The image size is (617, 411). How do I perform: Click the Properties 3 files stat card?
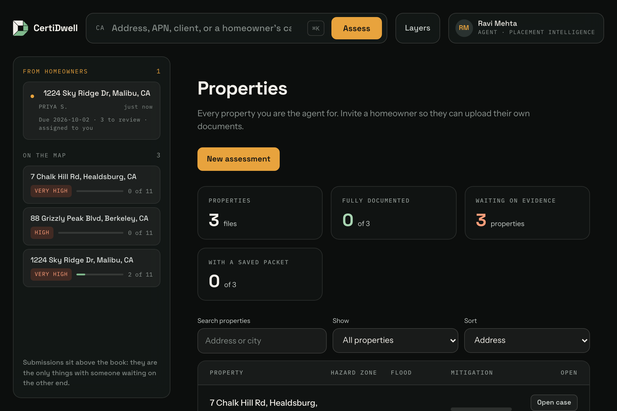[x=260, y=213]
